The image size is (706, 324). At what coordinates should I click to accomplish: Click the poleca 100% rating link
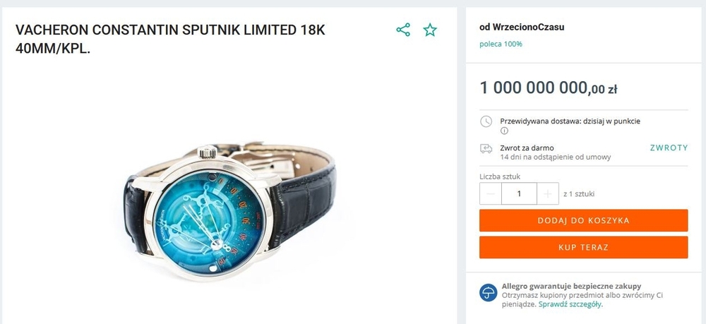click(501, 44)
